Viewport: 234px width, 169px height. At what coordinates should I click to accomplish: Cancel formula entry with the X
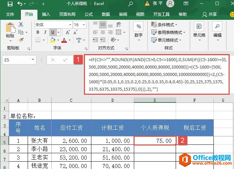[x=53, y=60]
